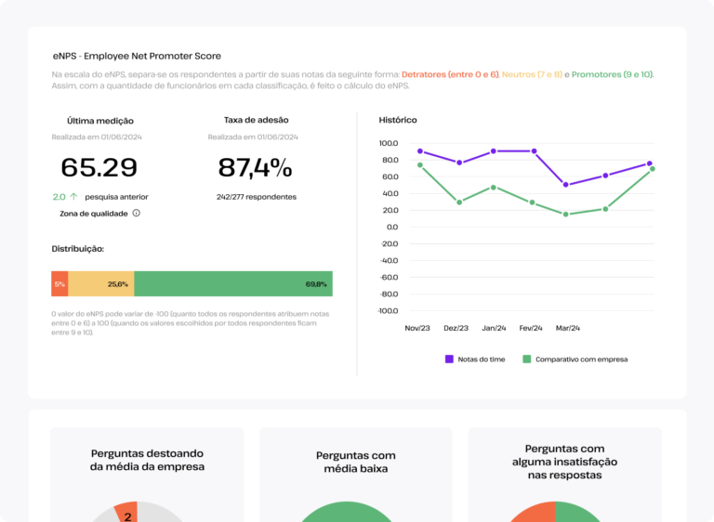The height and width of the screenshot is (522, 714).
Task: Click the Comparativo com empresa legend label
Action: pyautogui.click(x=581, y=359)
